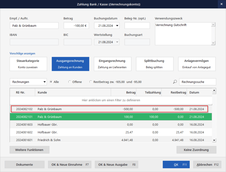
Task: Cancel with the Abbrechen F12 button
Action: pyautogui.click(x=207, y=164)
